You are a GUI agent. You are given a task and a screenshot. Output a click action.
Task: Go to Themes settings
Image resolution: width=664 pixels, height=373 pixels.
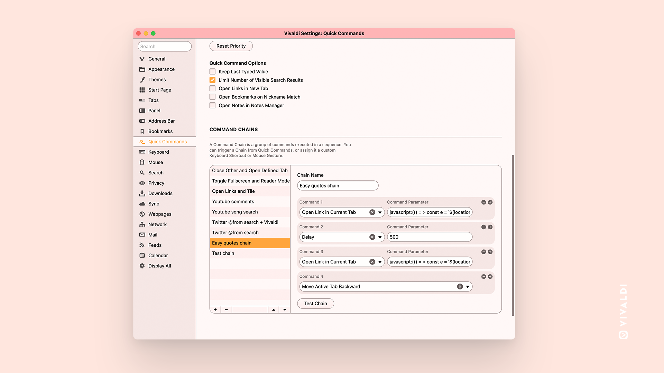(x=164, y=79)
